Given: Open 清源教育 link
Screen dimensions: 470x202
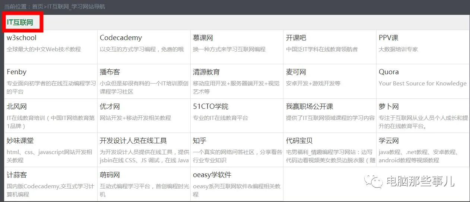Looking at the screenshot, I should tap(206, 72).
